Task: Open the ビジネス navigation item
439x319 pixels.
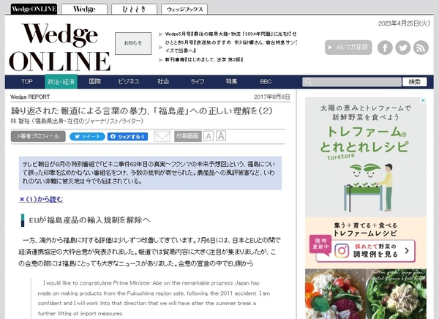Action: (x=129, y=81)
